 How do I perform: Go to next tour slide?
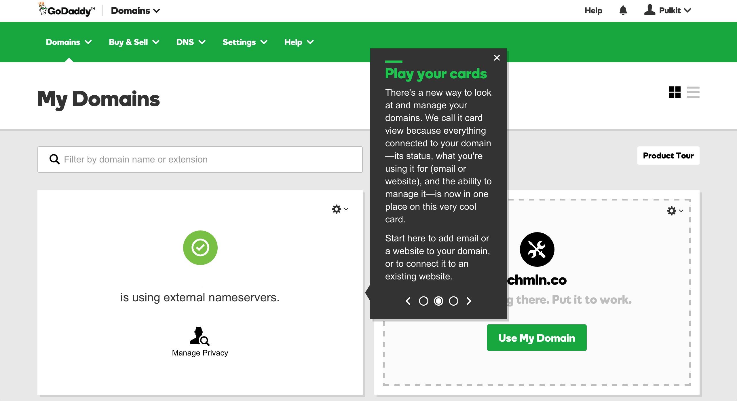click(469, 301)
